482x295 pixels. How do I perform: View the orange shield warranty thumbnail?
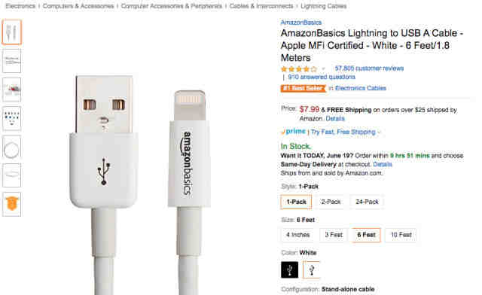[x=12, y=204]
